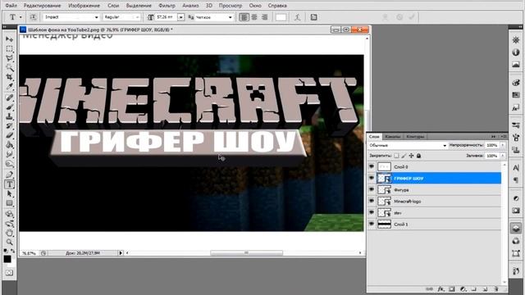This screenshot has height=295, width=525.
Task: Toggle lock position icon
Action: [x=411, y=156]
